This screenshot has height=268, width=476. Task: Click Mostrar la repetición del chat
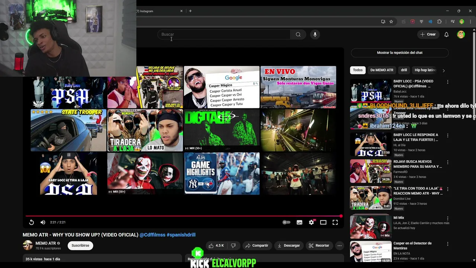click(x=400, y=53)
